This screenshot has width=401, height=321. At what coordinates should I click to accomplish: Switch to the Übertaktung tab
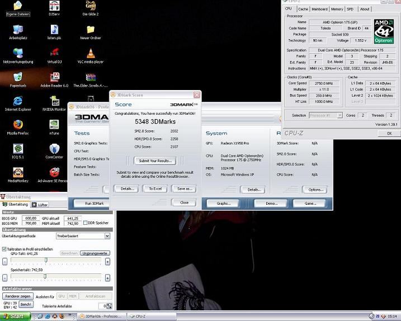coord(15,204)
